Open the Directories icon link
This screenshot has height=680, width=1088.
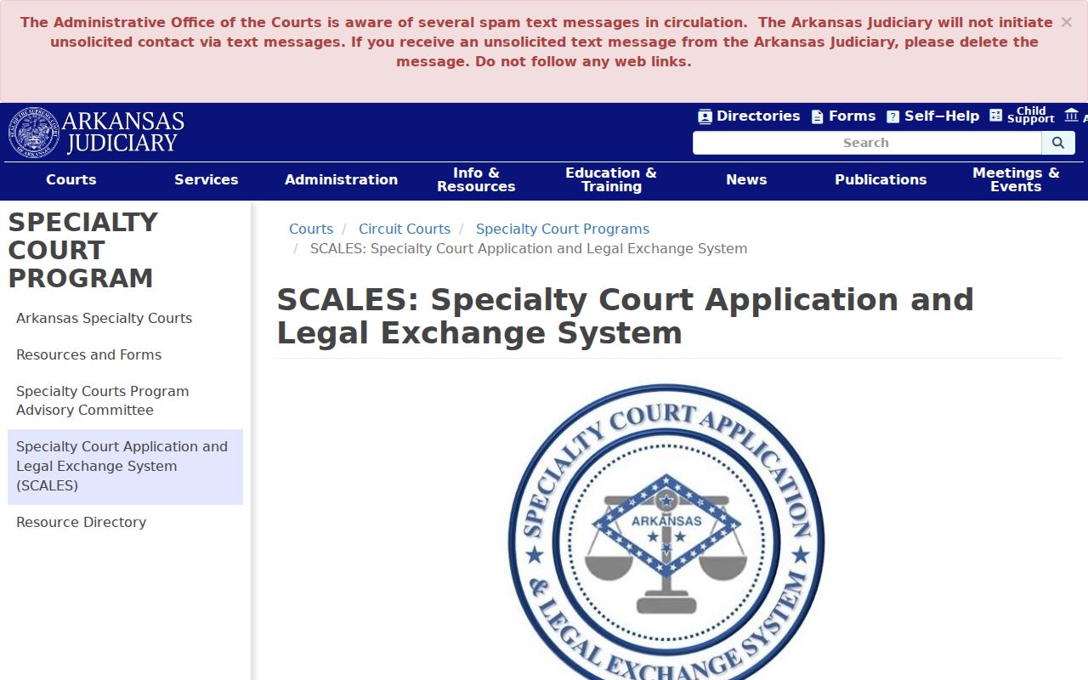point(749,116)
